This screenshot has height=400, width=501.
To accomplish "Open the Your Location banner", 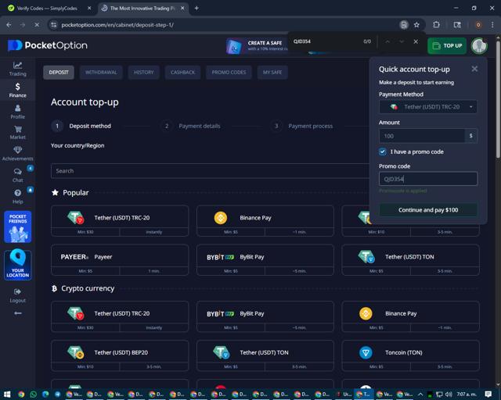I will tap(18, 264).
